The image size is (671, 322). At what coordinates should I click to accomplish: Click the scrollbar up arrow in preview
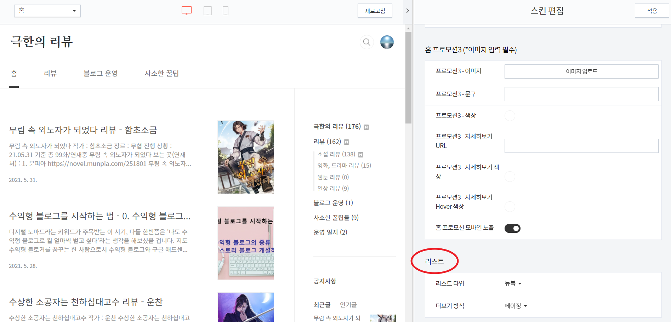pyautogui.click(x=408, y=28)
